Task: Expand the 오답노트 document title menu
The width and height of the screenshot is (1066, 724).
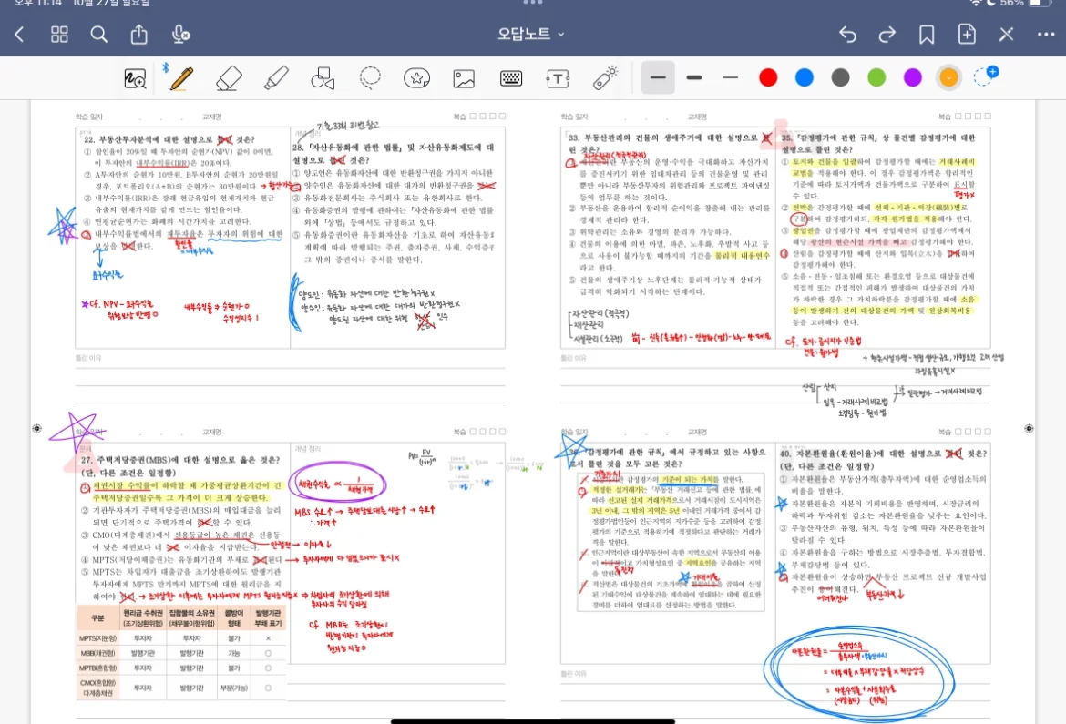Action: (x=531, y=34)
